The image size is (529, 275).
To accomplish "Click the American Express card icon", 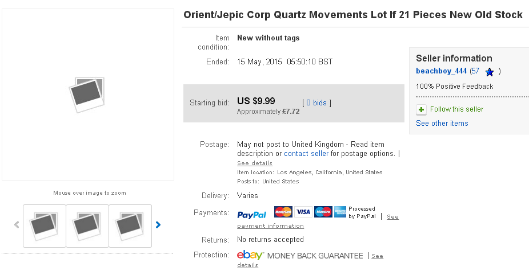I will [x=340, y=212].
